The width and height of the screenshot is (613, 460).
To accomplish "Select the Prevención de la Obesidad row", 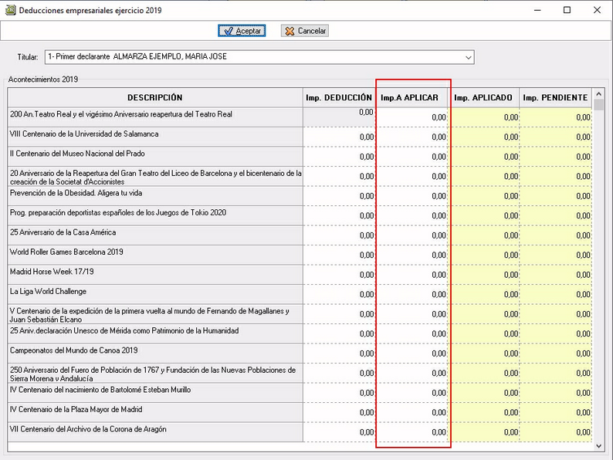I will [x=155, y=196].
